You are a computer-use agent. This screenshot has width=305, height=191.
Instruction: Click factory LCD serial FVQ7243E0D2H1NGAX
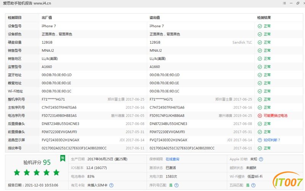pyautogui.click(x=61, y=140)
